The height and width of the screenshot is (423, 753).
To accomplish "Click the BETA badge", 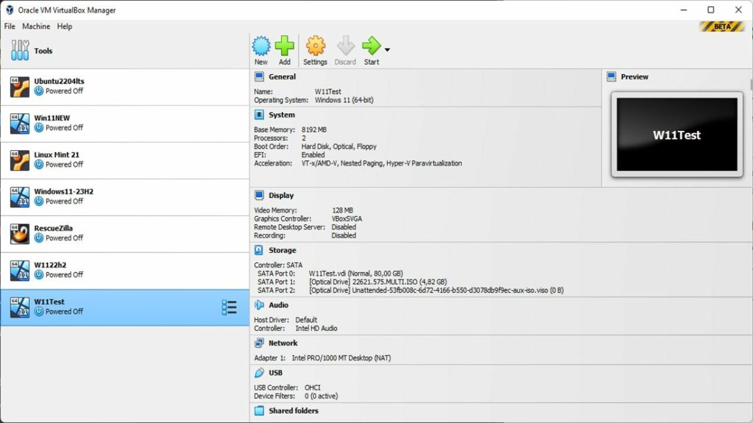I will click(x=722, y=26).
